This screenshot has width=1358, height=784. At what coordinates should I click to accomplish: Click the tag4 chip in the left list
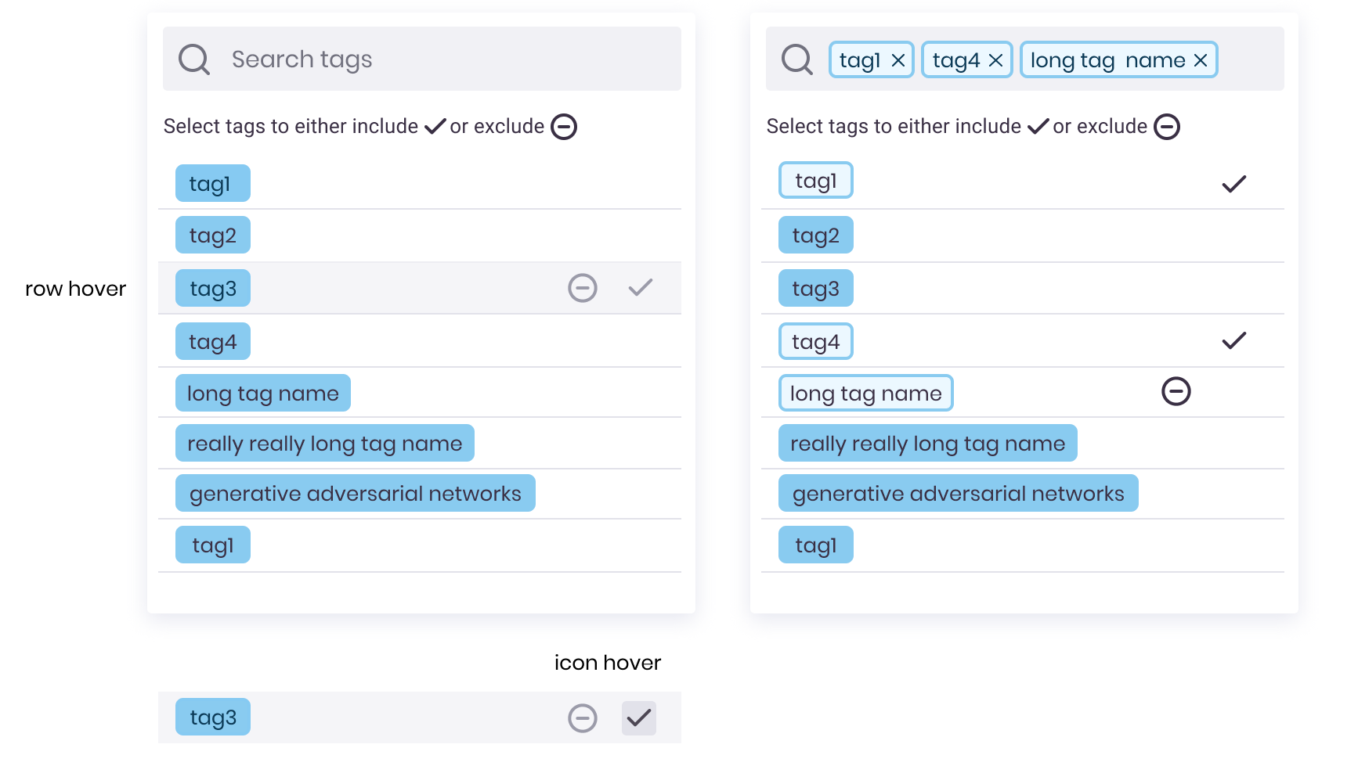point(212,340)
